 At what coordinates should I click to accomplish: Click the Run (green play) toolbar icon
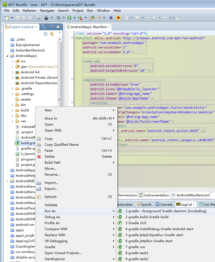(69, 18)
